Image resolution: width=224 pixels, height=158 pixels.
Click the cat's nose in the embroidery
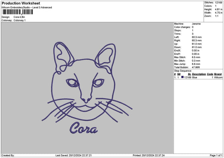86,99
